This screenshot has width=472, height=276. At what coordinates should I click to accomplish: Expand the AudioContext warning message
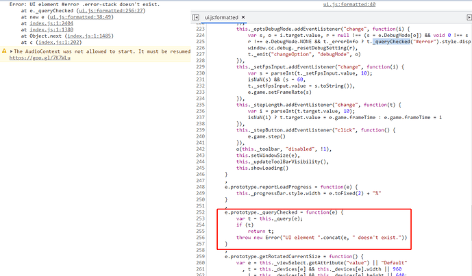coord(11,51)
